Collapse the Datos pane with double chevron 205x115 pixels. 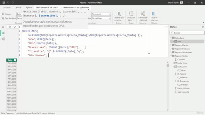[x=203, y=27]
